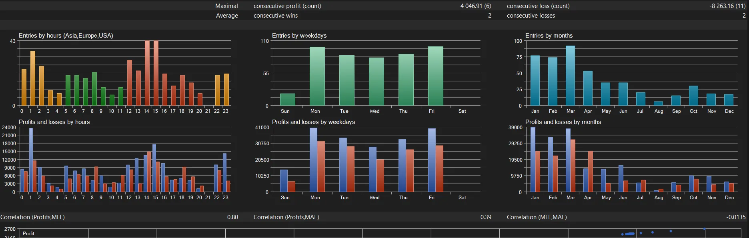Click the red Wed bar in Profits and losses by weekdays
Viewport: 749px width, 238px height.
pyautogui.click(x=380, y=176)
